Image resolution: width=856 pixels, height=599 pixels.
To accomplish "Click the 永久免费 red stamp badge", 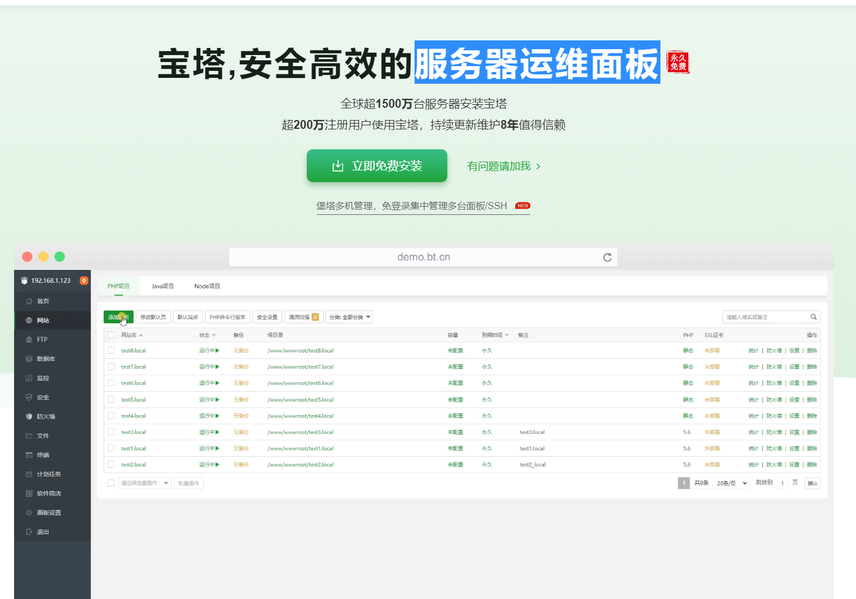I will click(678, 62).
